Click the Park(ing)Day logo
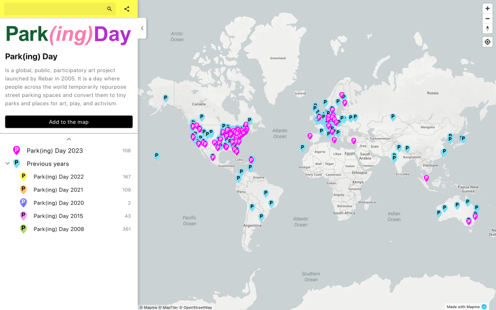Image resolution: width=496 pixels, height=310 pixels. (68, 34)
